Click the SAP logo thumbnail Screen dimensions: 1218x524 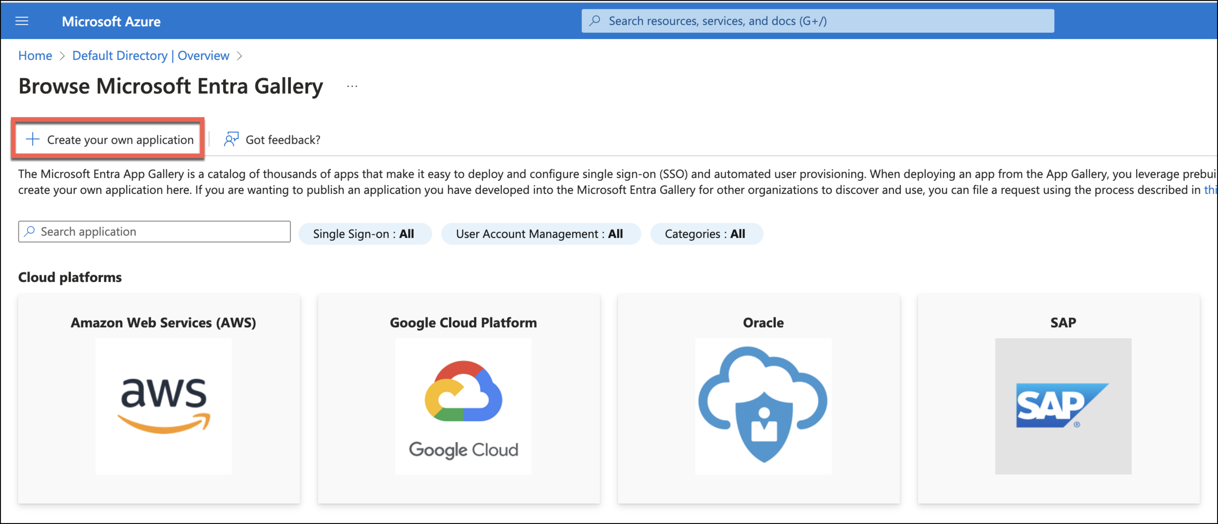[x=1063, y=406]
